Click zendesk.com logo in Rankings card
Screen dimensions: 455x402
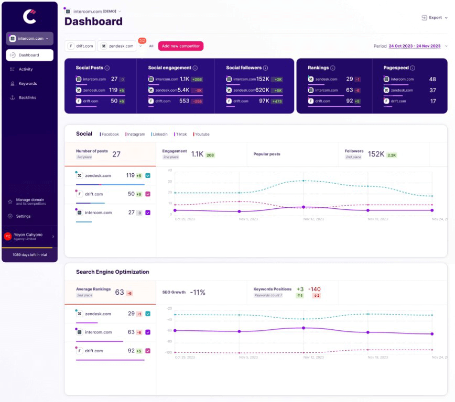pos(311,79)
